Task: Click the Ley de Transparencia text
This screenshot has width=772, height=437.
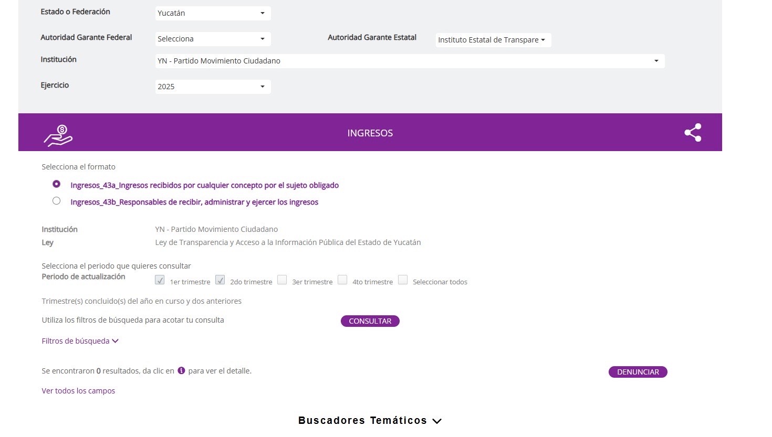Action: coord(288,242)
